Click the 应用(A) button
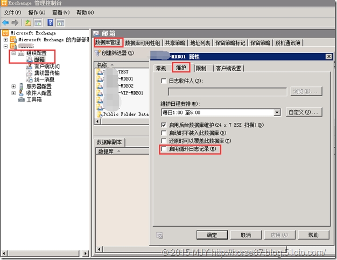Viewport: 337px width, 260px height. [x=279, y=235]
